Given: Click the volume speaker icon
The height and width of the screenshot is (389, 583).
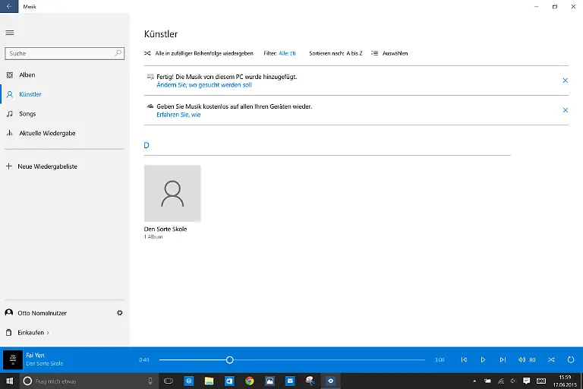Looking at the screenshot, I should tap(522, 359).
